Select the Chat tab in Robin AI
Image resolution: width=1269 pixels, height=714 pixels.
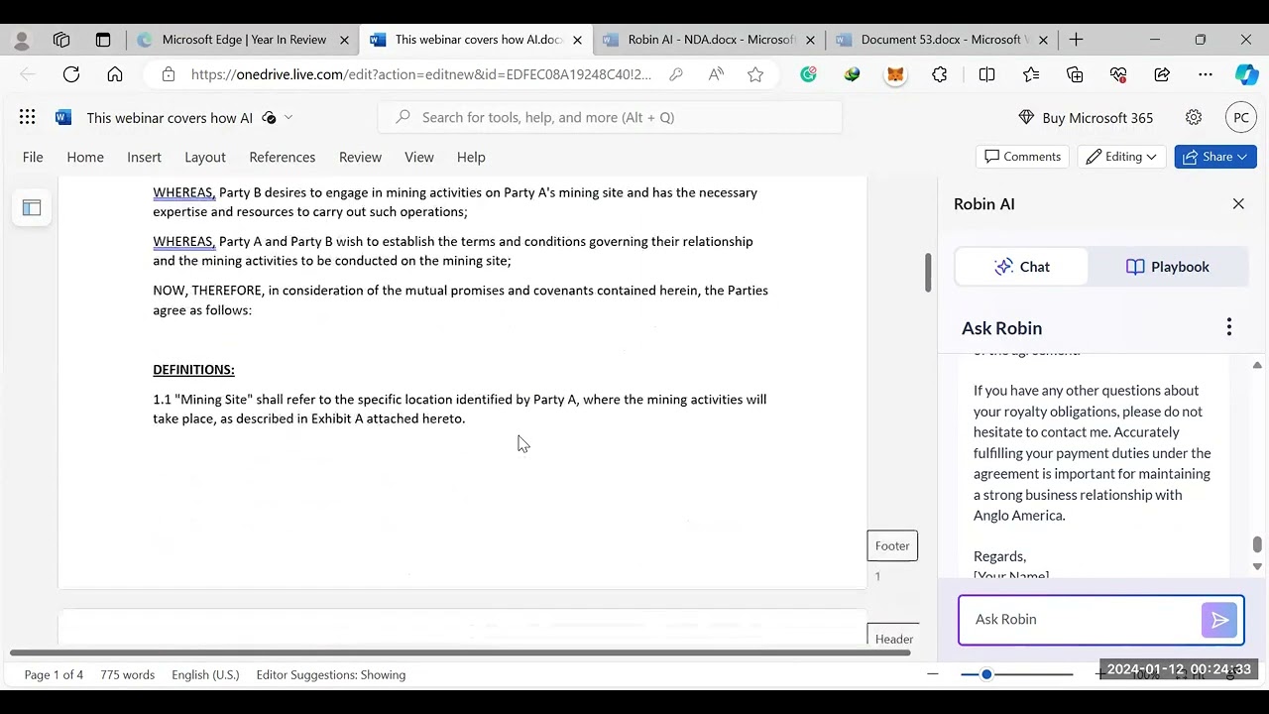point(1022,267)
